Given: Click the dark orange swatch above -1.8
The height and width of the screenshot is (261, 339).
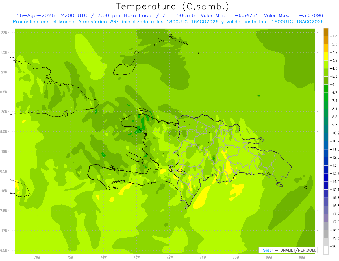Looking at the screenshot, I should 326,32.
